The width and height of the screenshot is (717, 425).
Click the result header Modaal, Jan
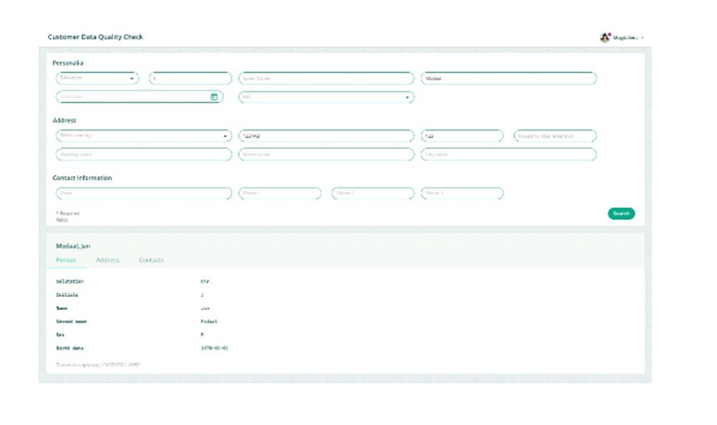coord(74,245)
